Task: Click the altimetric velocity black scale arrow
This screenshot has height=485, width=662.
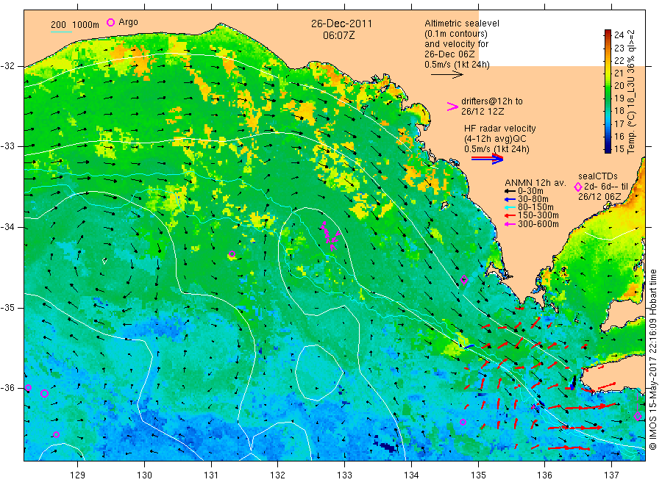Action: coord(447,75)
